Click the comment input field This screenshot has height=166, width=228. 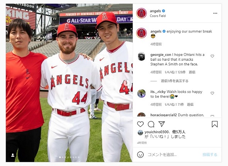[x=173, y=155]
